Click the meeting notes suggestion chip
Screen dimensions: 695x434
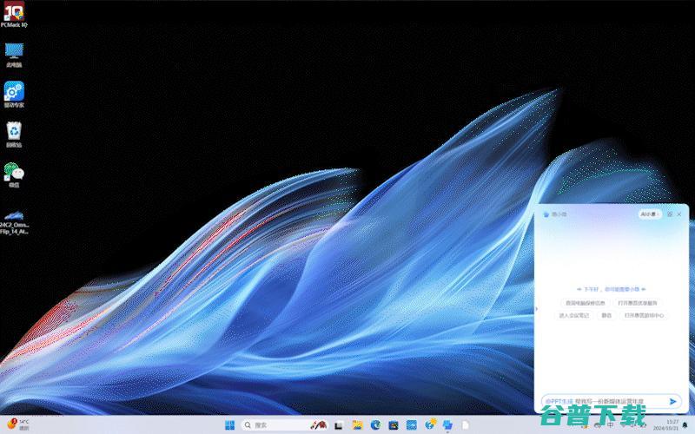point(573,315)
